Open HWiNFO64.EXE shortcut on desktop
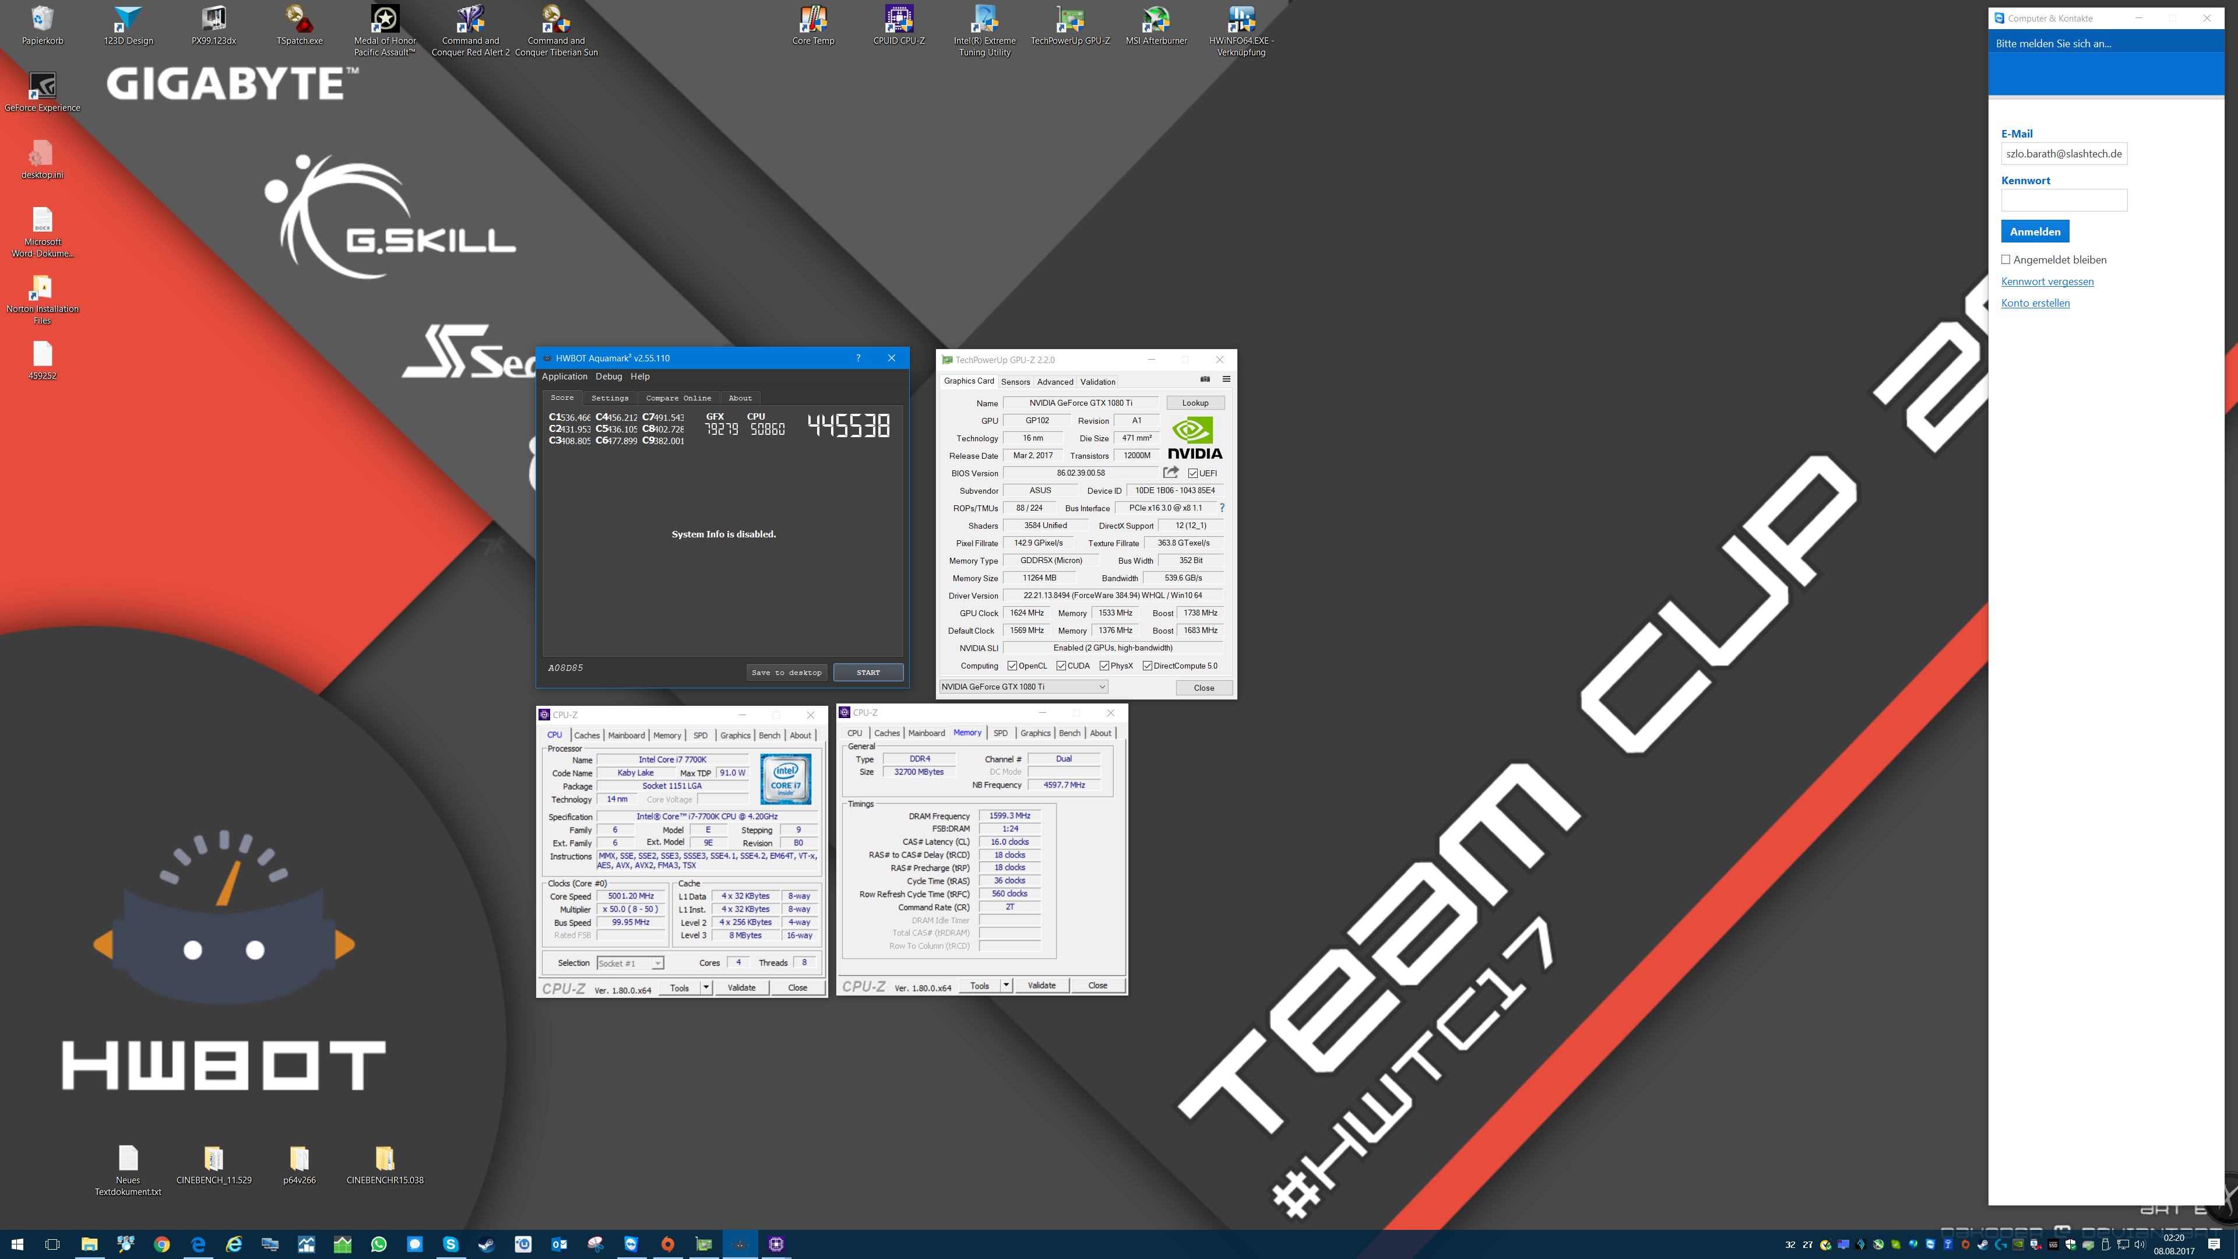The image size is (2238, 1259). pos(1241,30)
